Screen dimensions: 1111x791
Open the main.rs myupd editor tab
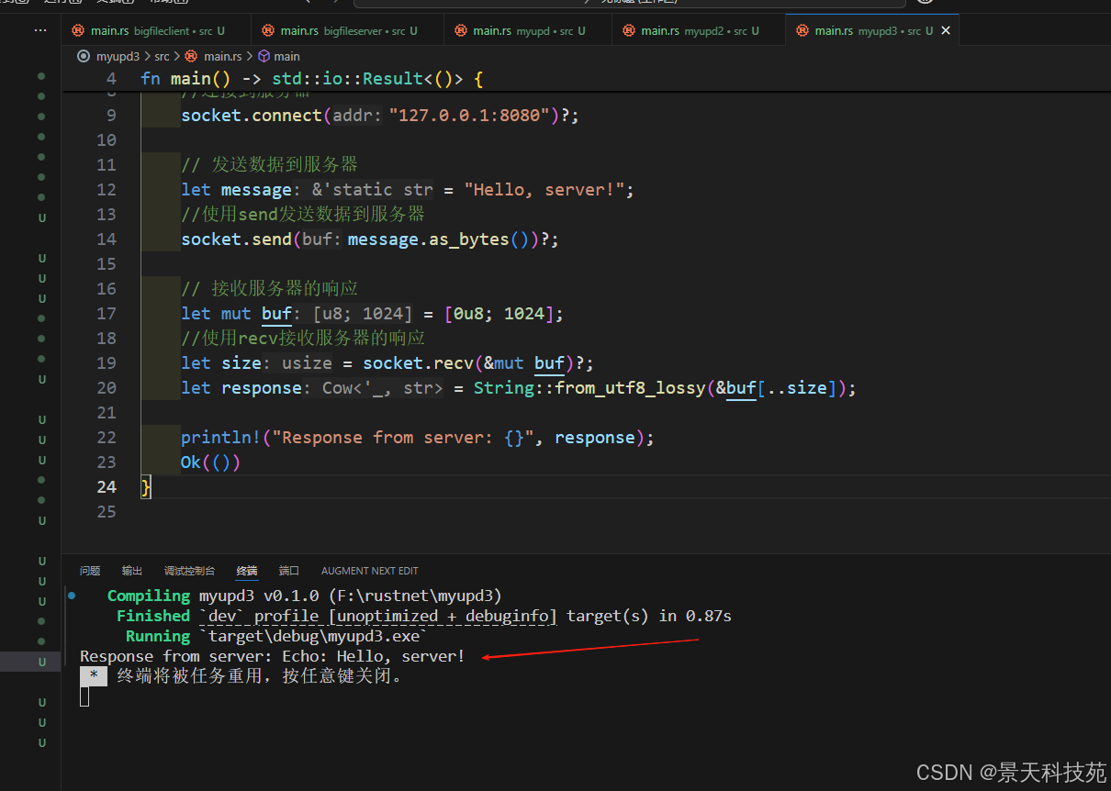point(527,30)
